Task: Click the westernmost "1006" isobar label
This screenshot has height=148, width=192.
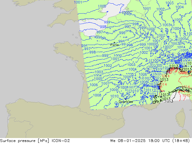Action: pyautogui.click(x=94, y=85)
